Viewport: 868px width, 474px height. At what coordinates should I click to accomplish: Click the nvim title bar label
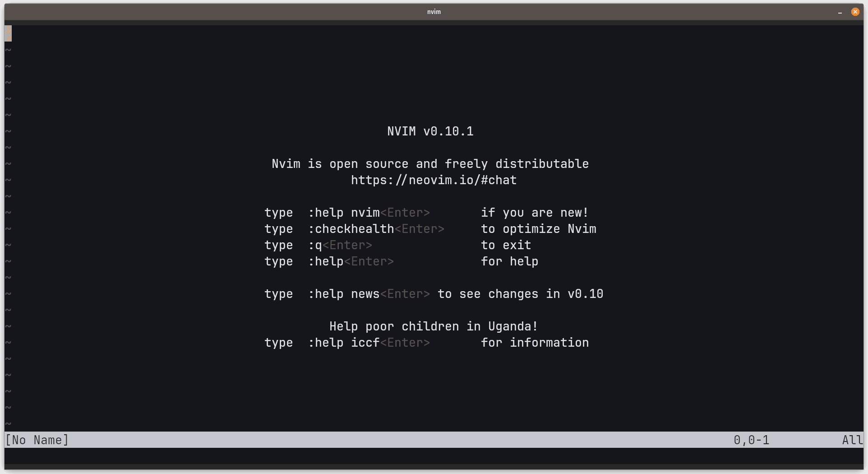(434, 12)
